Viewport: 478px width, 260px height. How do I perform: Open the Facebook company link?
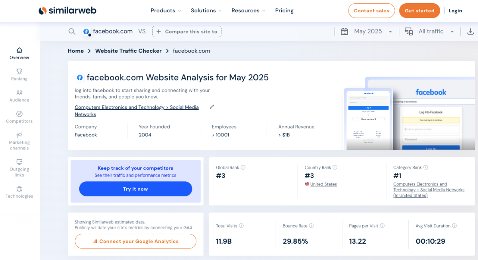point(86,135)
